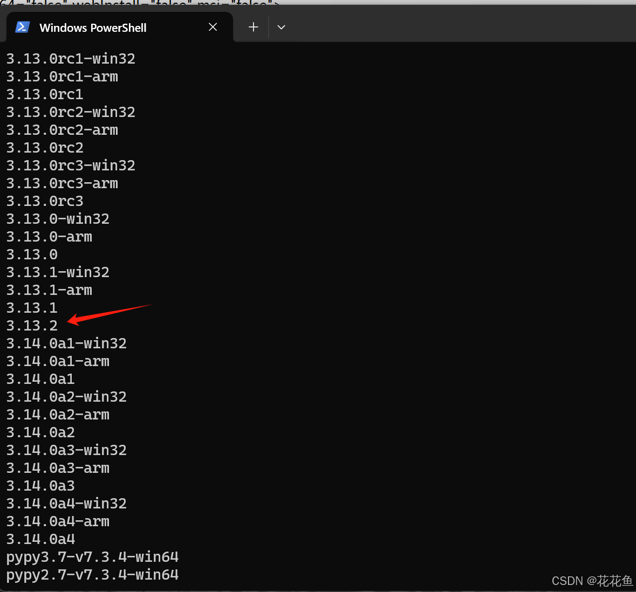
Task: Click the line 3.13.0rc3-arm
Action: [62, 184]
